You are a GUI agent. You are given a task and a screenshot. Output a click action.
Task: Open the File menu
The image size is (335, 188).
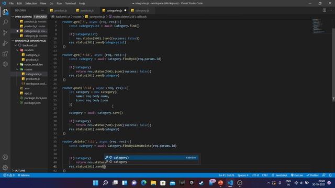coord(12,4)
